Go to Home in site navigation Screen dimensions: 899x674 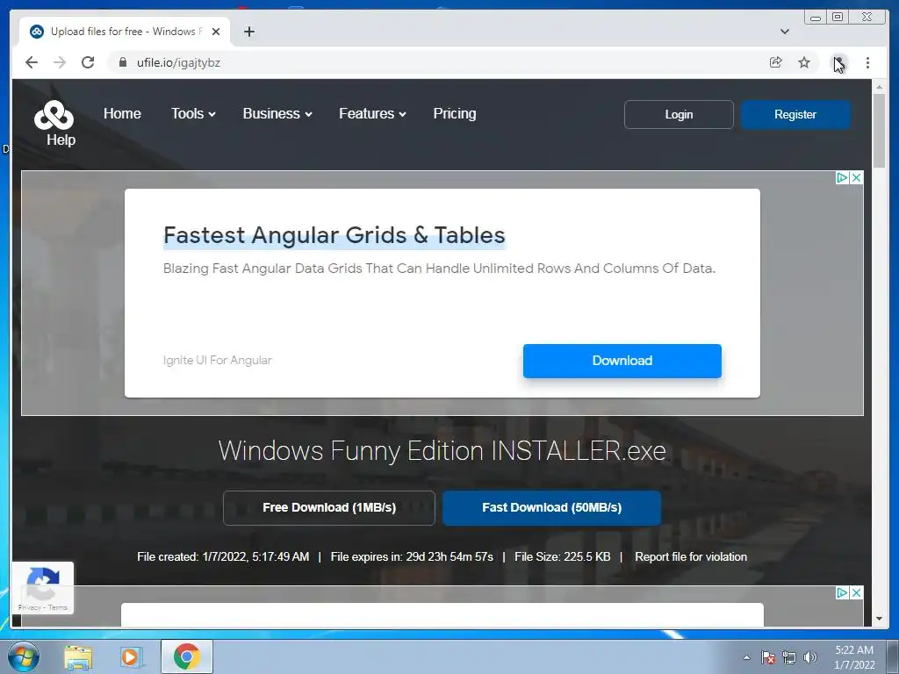(x=122, y=113)
